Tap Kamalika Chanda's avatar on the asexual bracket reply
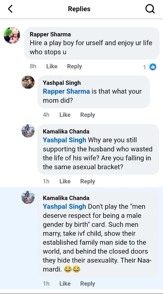 point(28,131)
